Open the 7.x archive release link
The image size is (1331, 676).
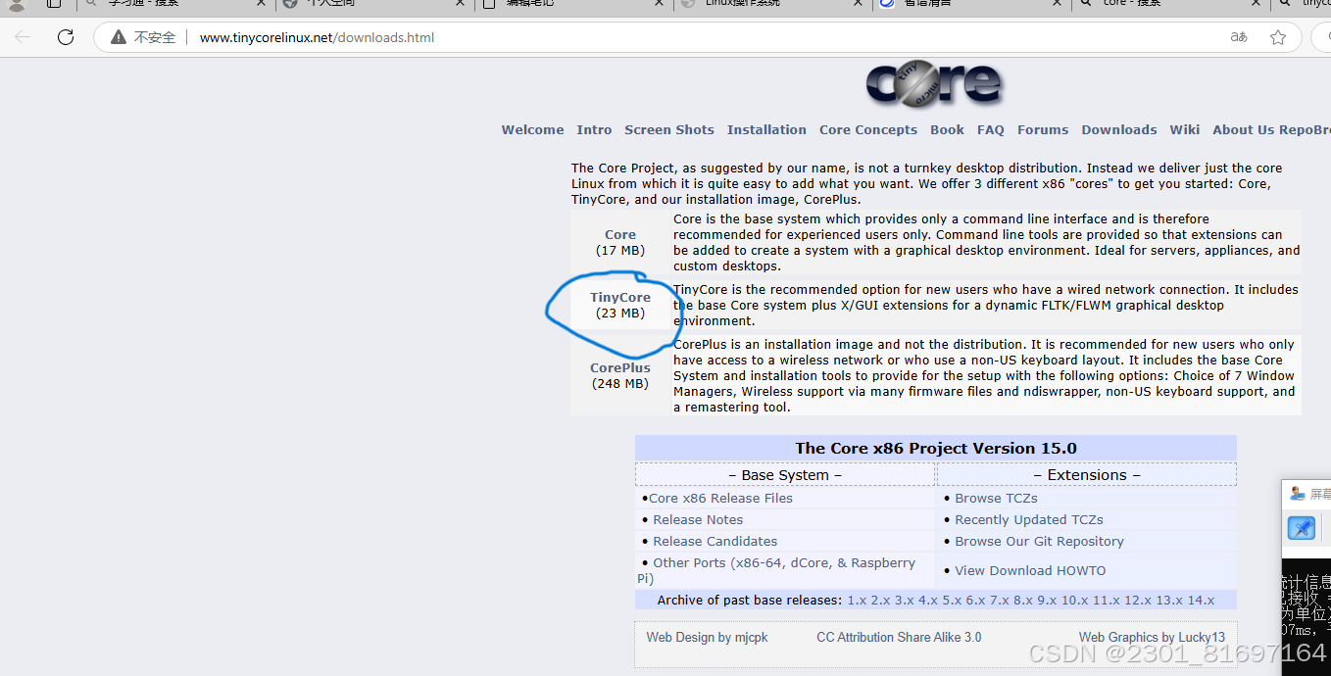click(999, 600)
